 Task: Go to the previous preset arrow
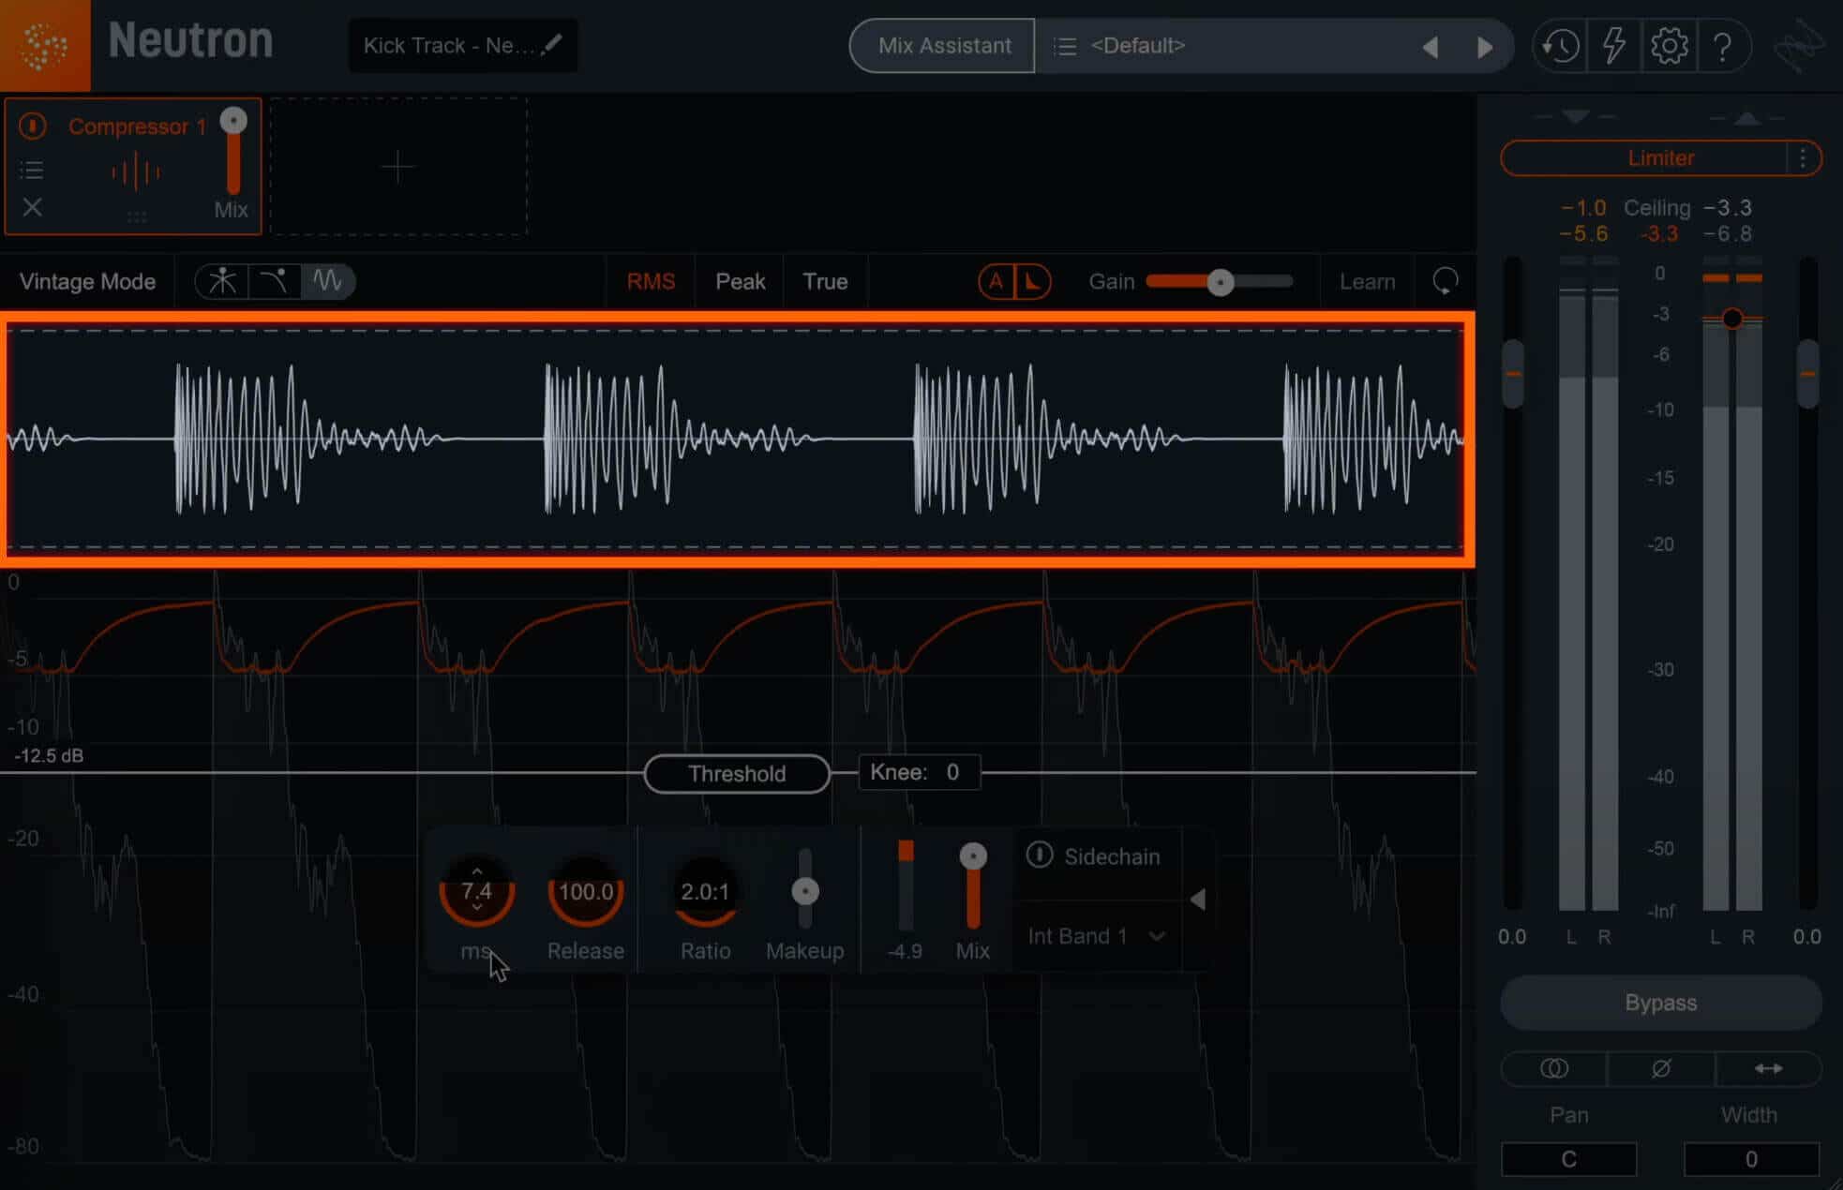(x=1431, y=47)
